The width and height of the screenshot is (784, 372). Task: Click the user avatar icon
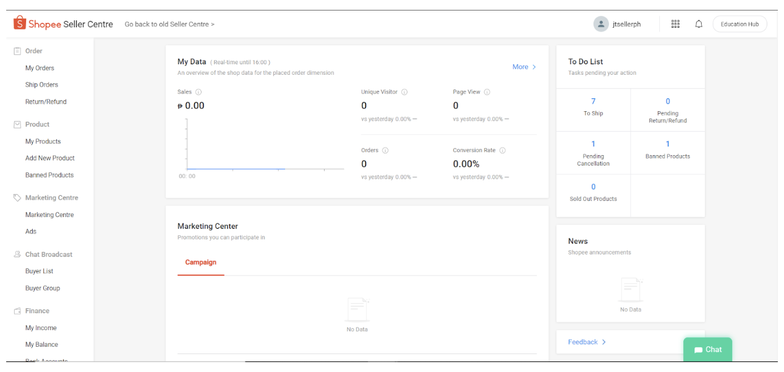pos(600,24)
